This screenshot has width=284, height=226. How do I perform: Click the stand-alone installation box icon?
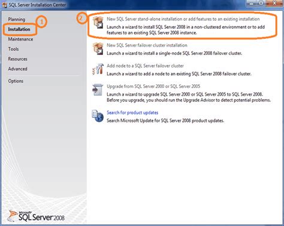pos(98,22)
